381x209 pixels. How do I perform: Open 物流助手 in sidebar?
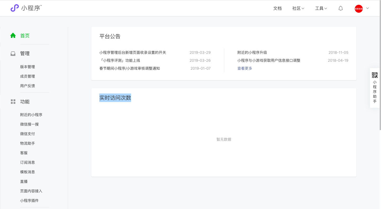coord(28,143)
